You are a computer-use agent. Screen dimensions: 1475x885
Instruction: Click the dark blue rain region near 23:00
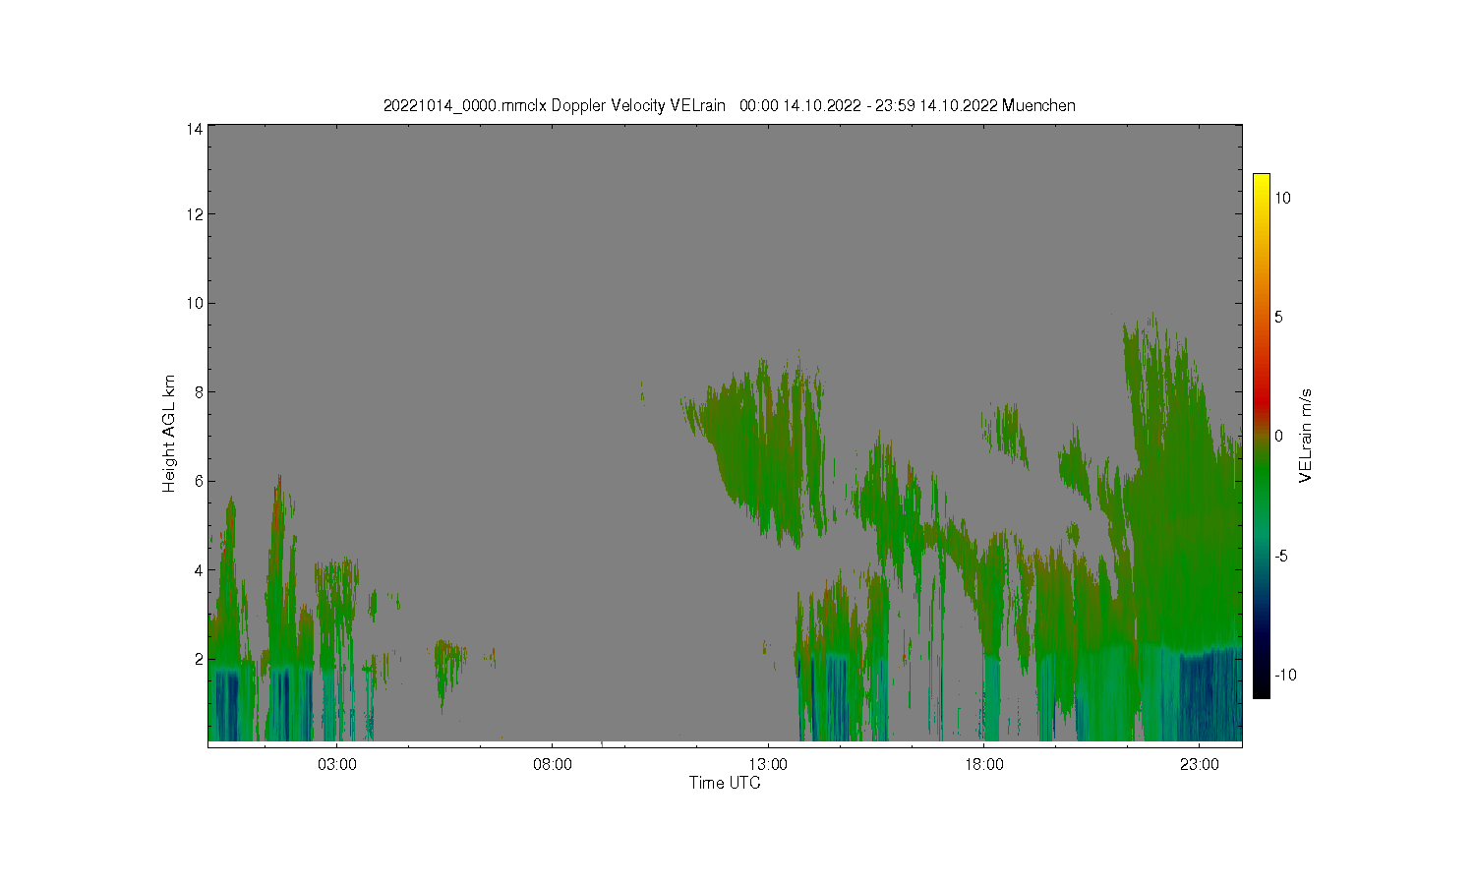coord(1209,698)
